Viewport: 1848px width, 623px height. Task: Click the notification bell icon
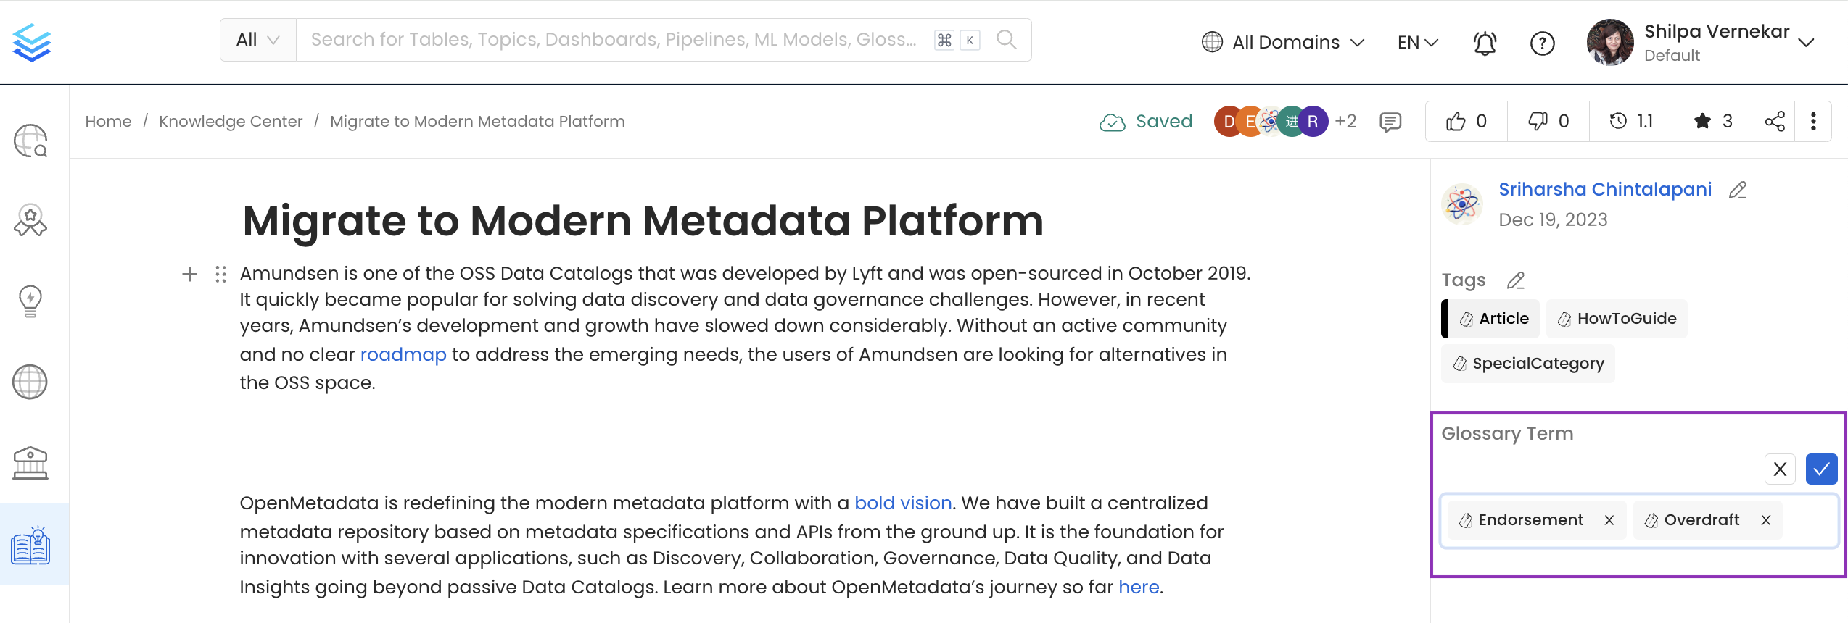(x=1485, y=43)
